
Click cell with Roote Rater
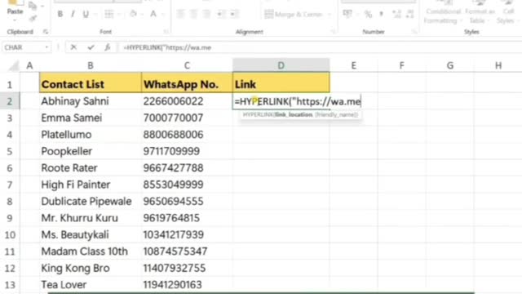pyautogui.click(x=91, y=168)
